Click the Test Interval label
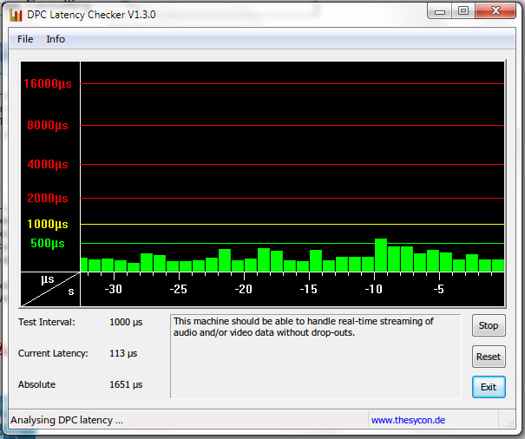The image size is (525, 439). [x=47, y=322]
